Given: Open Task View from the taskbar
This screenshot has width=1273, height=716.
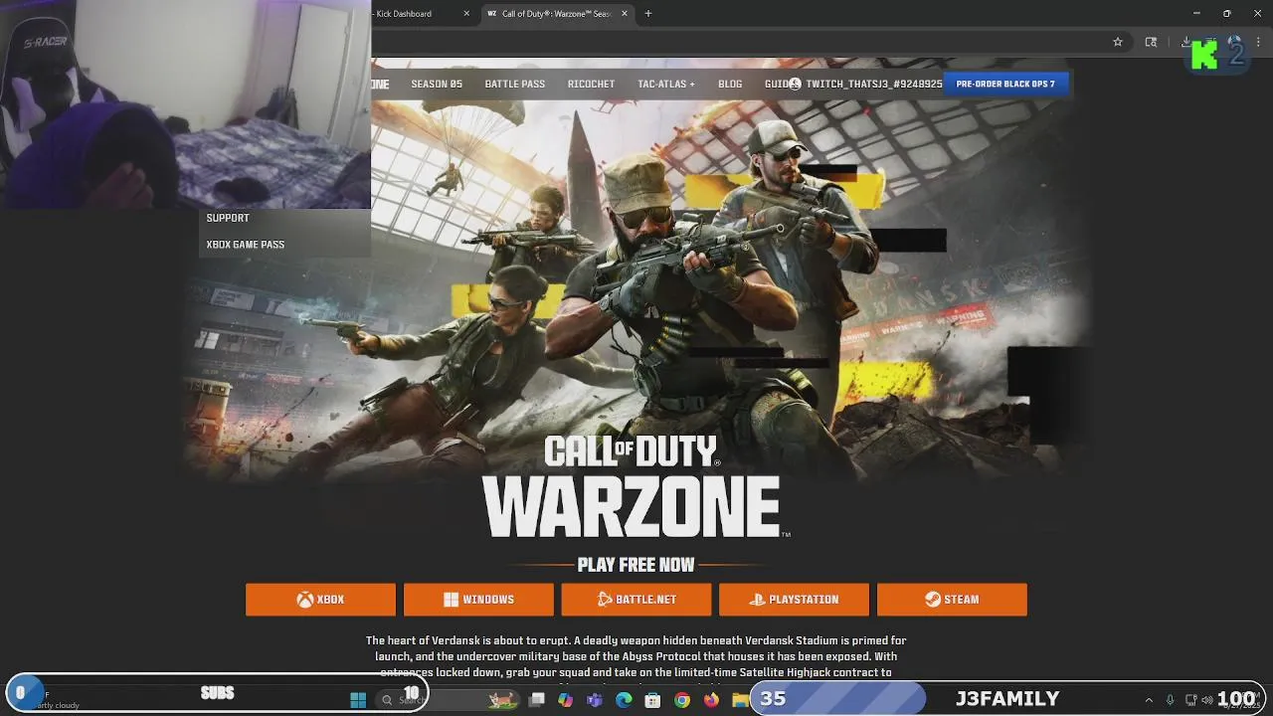Looking at the screenshot, I should [537, 700].
